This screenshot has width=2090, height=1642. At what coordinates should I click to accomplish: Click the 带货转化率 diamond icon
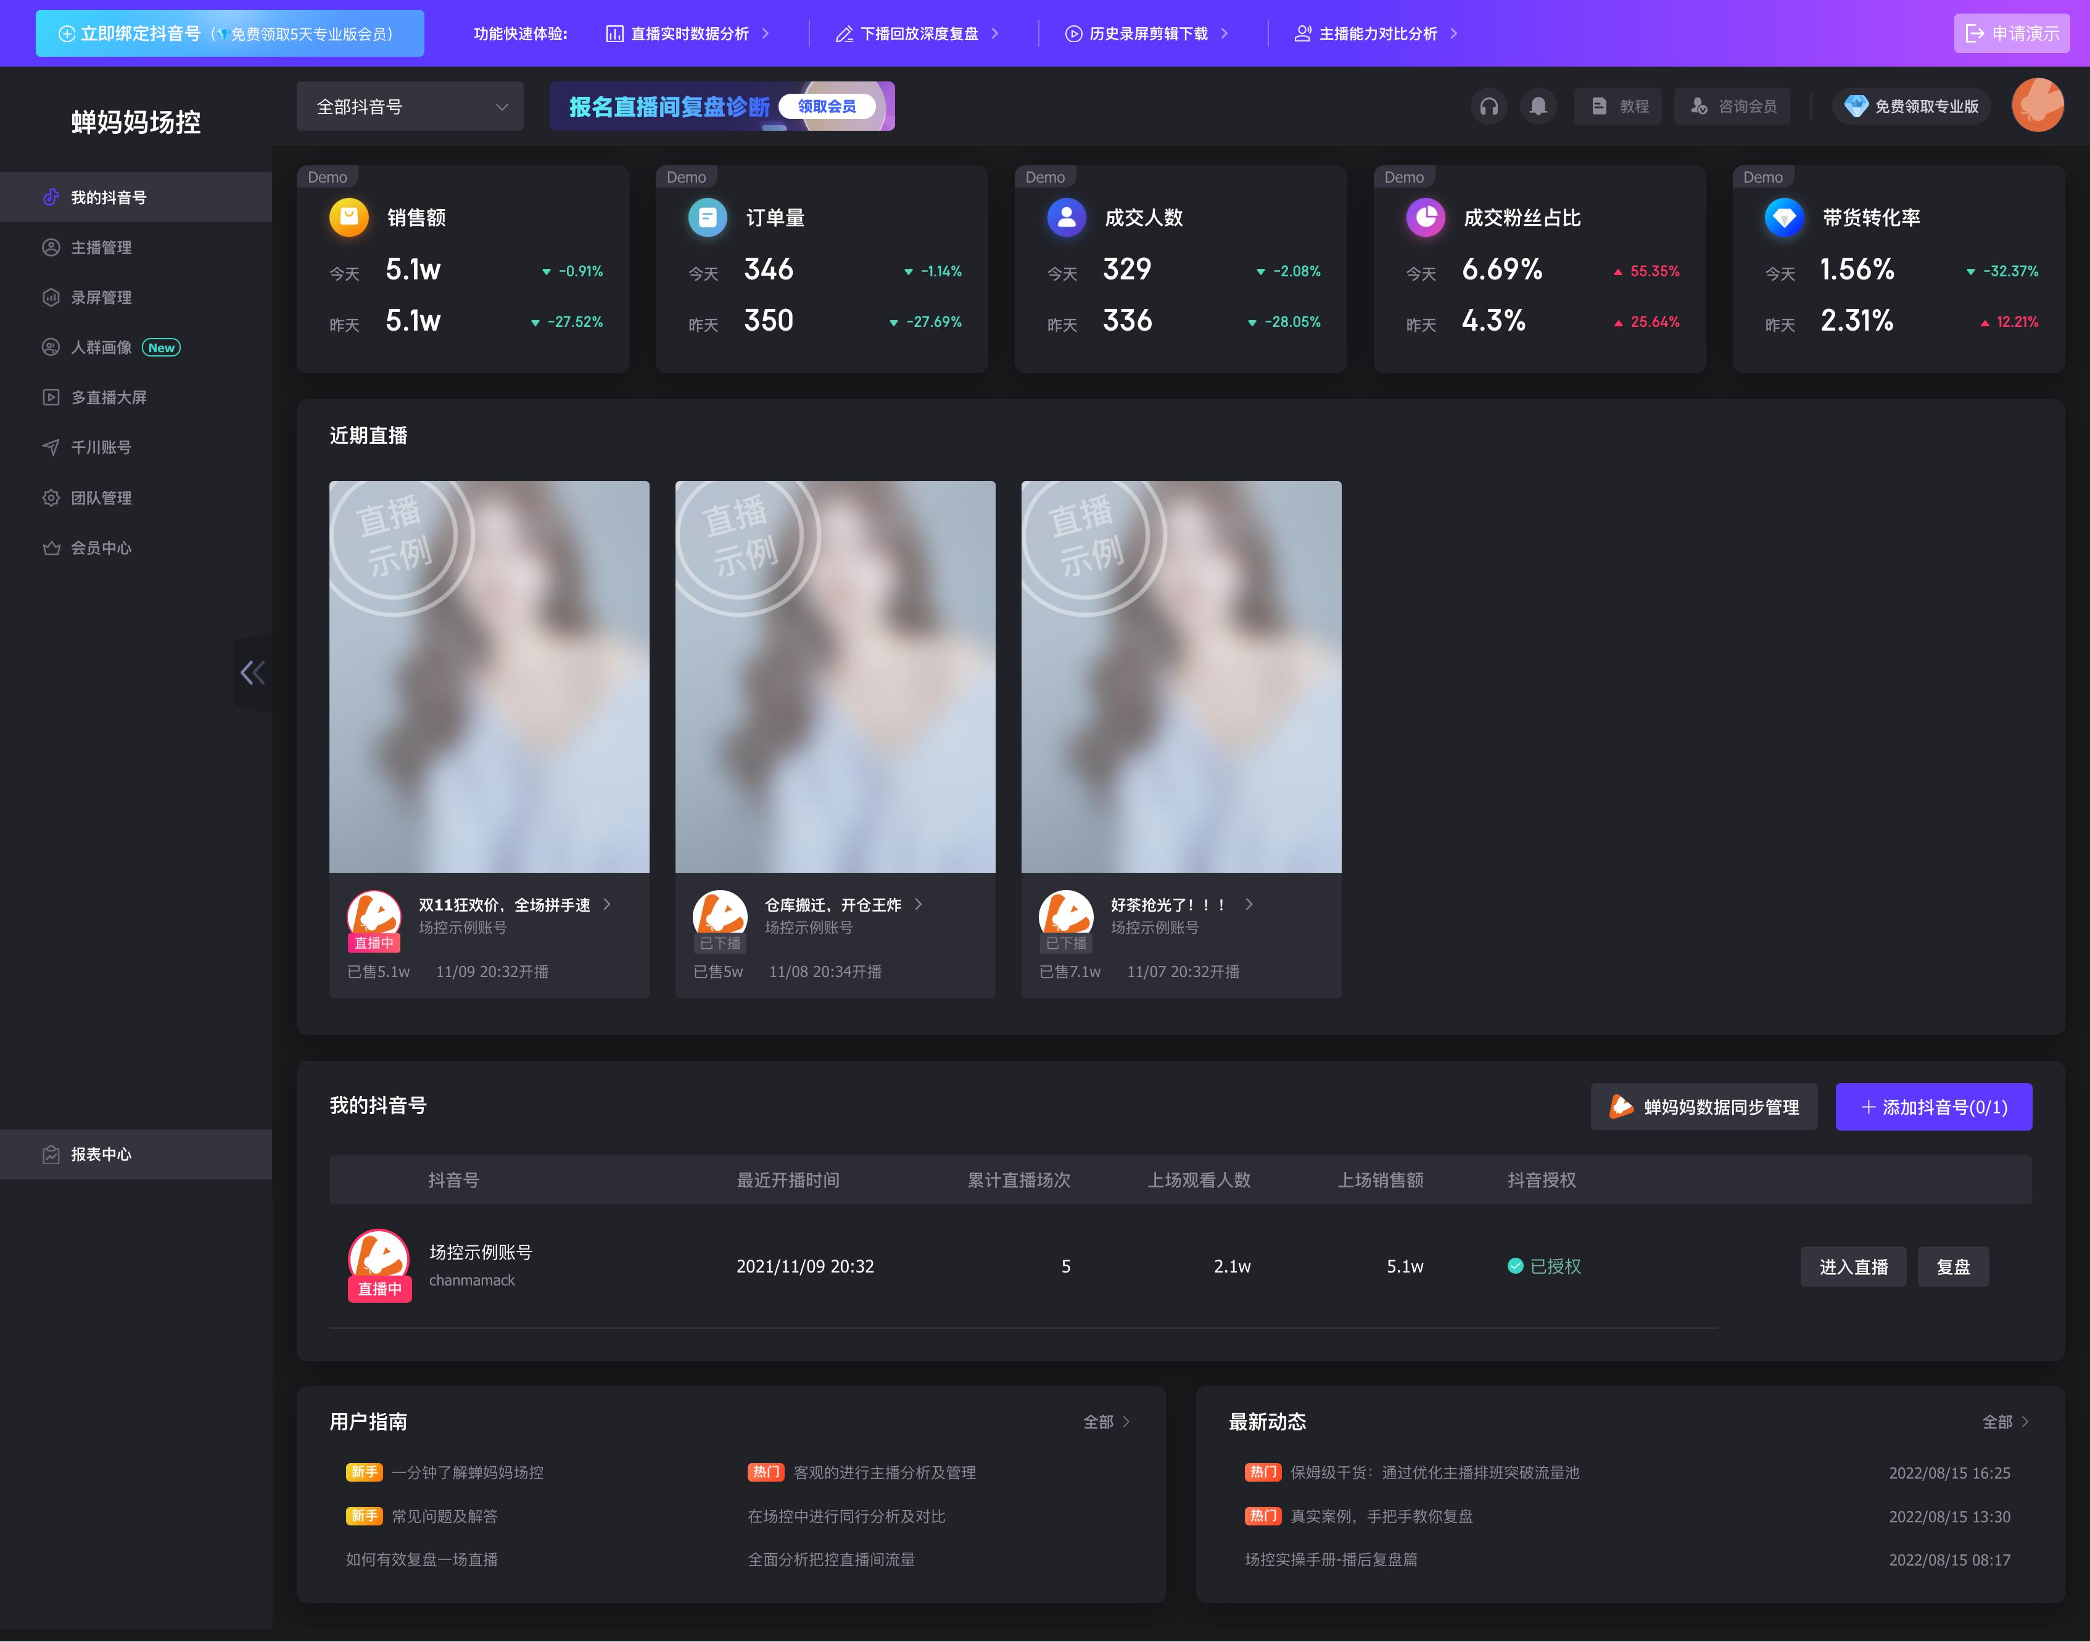click(1783, 217)
